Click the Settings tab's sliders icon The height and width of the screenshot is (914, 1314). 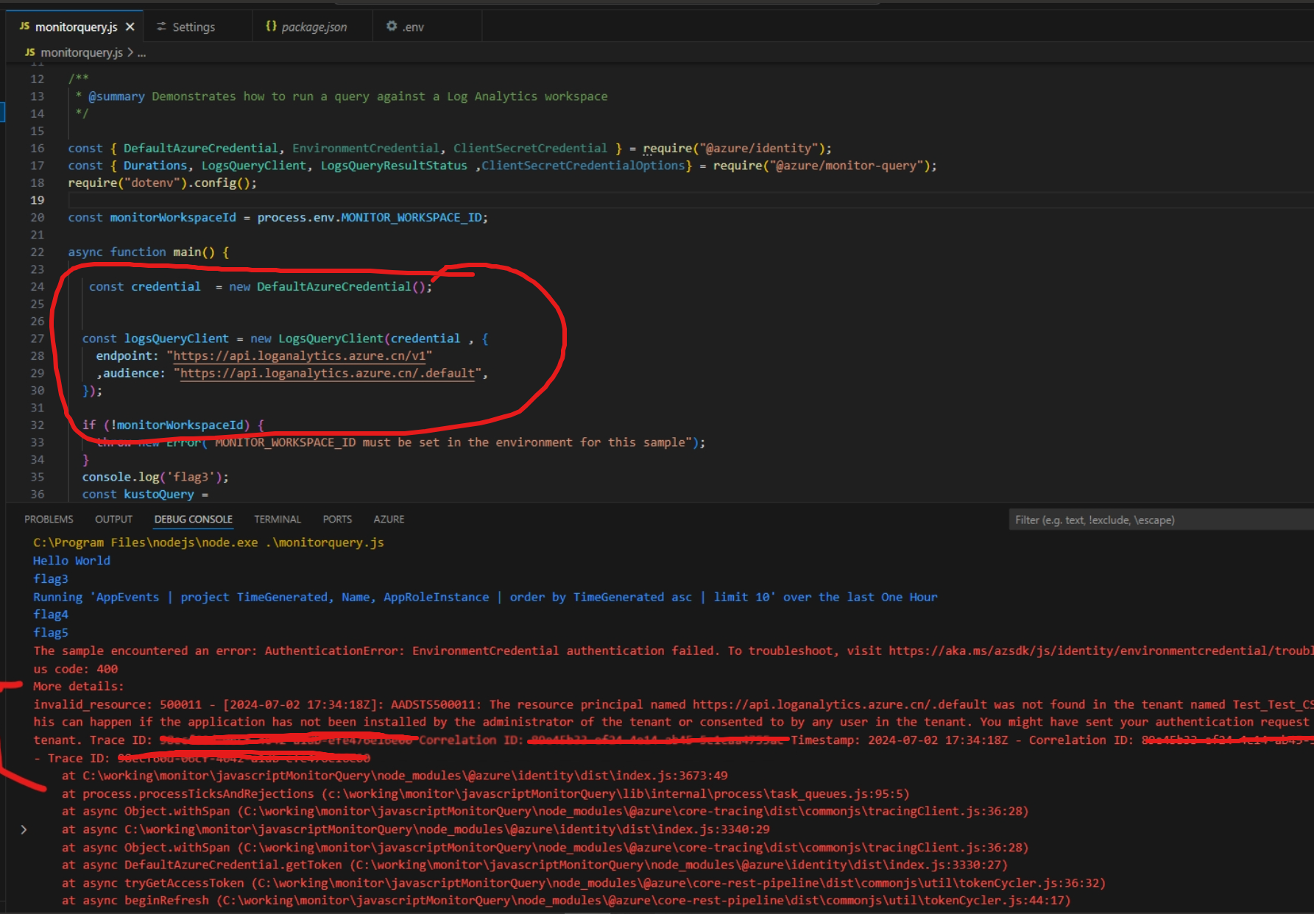tap(161, 26)
